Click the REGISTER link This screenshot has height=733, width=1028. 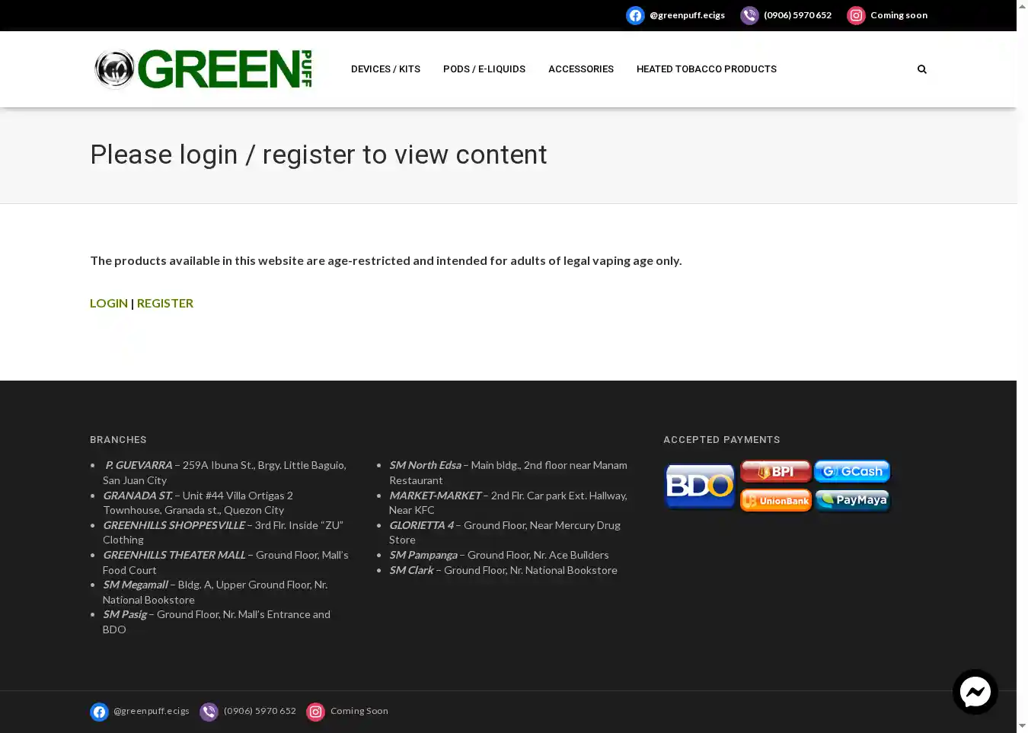tap(165, 303)
